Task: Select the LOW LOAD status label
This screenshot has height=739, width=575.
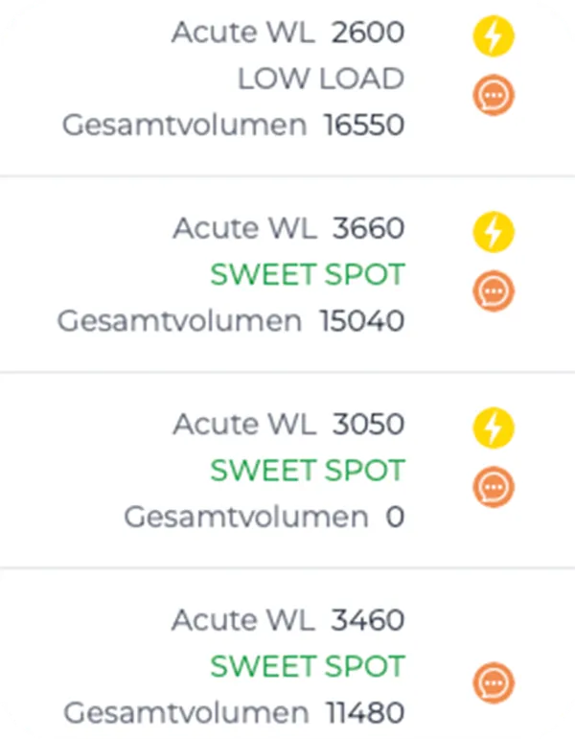Action: point(321,79)
